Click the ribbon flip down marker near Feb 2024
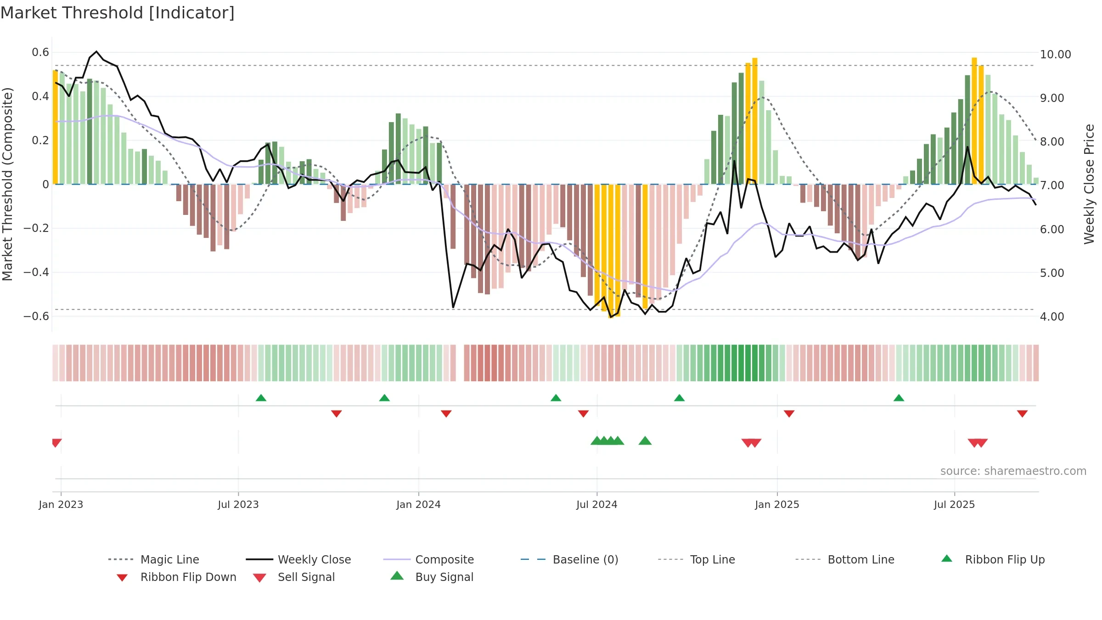 point(446,414)
